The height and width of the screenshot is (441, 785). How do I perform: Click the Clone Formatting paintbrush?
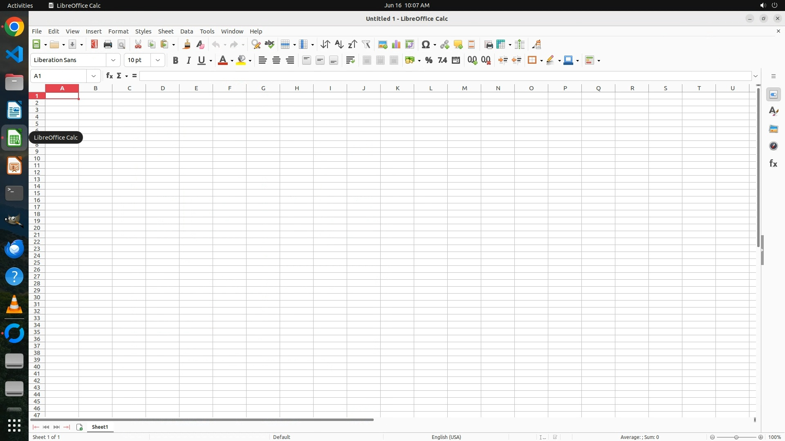[187, 45]
